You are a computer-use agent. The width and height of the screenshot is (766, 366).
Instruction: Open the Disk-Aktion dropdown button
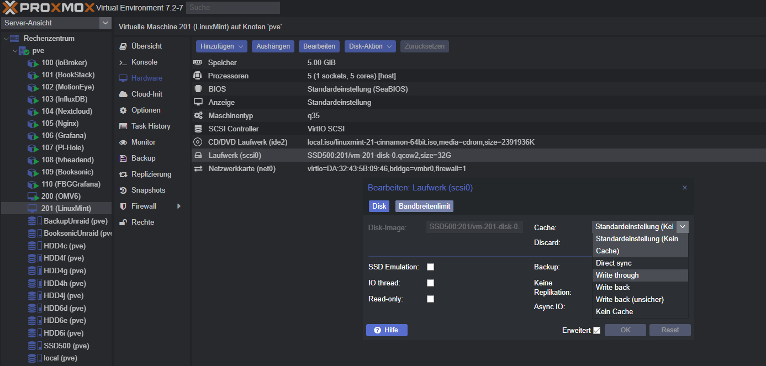click(x=371, y=46)
